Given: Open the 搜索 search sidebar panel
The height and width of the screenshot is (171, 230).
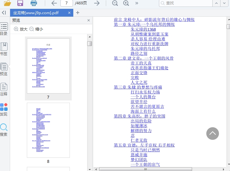Looking at the screenshot, I should [x=4, y=130].
